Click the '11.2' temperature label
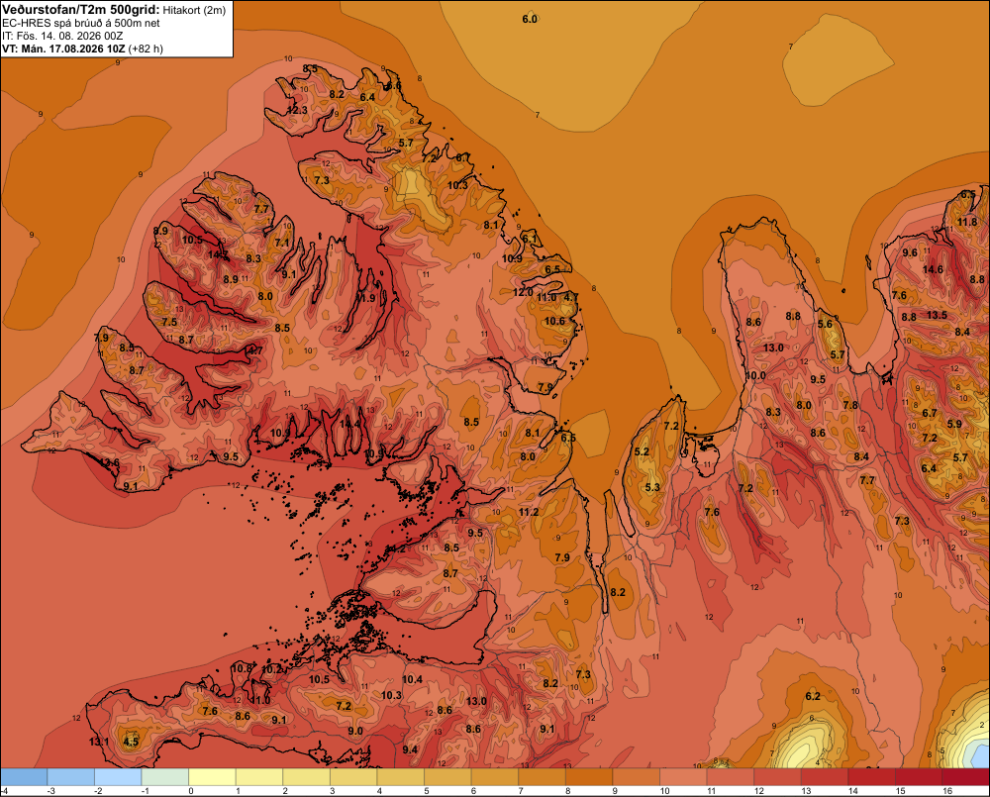The width and height of the screenshot is (990, 797). pyautogui.click(x=529, y=512)
